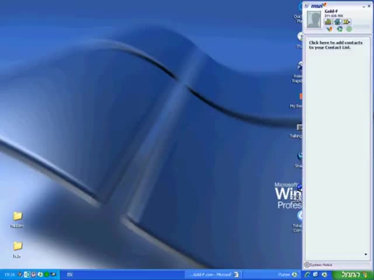Click the blue-green circular icon in second row

pos(340,29)
